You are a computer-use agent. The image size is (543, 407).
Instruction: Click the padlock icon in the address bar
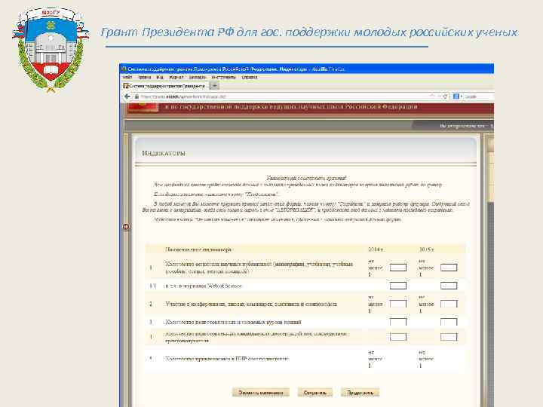(137, 96)
